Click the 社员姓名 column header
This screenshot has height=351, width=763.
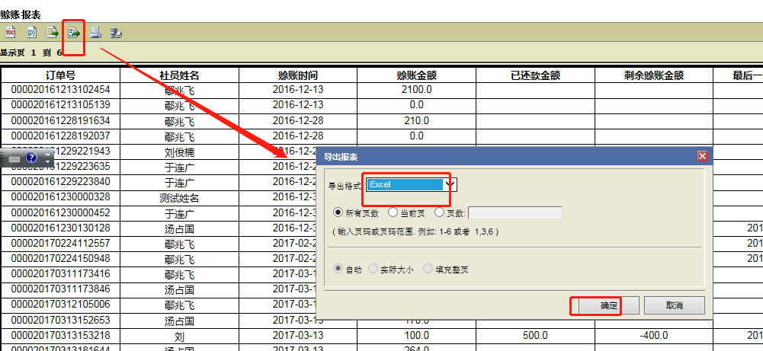[x=180, y=75]
